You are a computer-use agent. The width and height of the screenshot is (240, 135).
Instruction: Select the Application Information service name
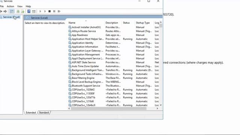pyautogui.click(x=85, y=46)
